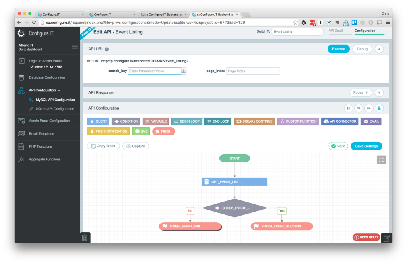
Task: Execute the API
Action: (339, 49)
